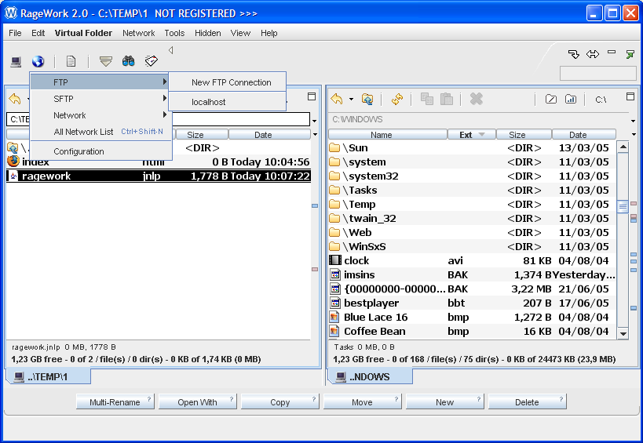The width and height of the screenshot is (643, 443).
Task: Open the right panel path dropdown
Action: (x=634, y=122)
